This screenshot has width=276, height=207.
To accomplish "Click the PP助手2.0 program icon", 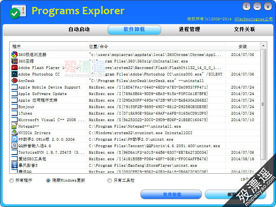I will click(15, 139).
